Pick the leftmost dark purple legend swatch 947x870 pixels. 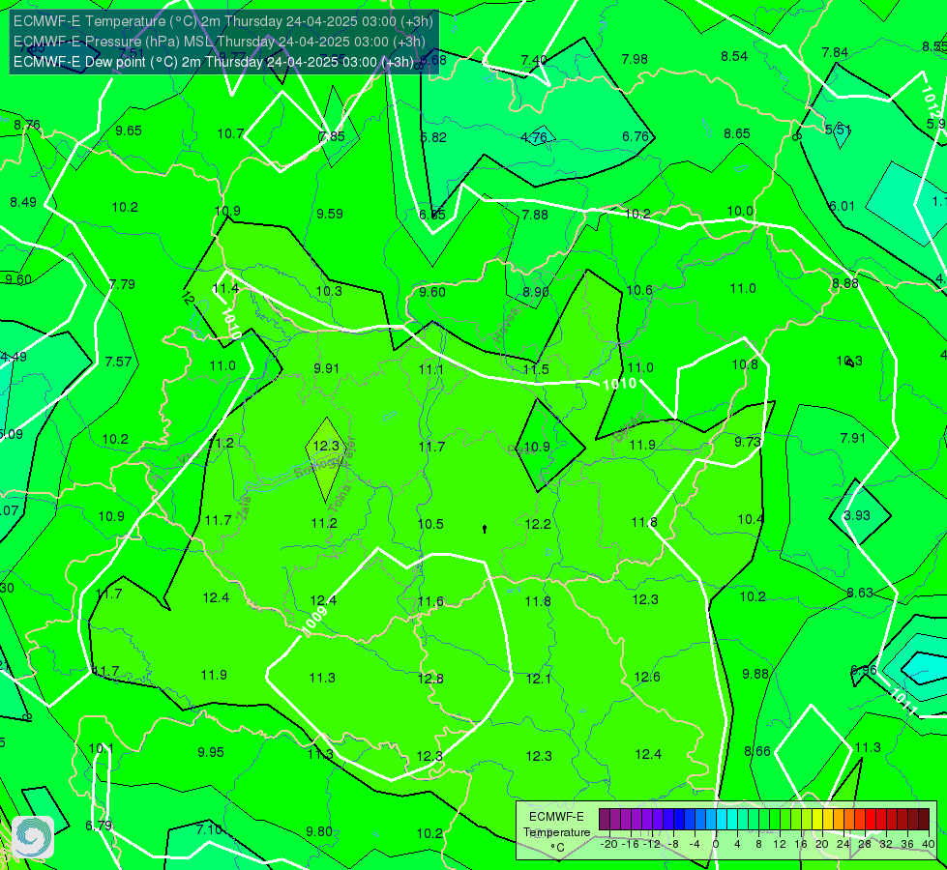(x=604, y=820)
